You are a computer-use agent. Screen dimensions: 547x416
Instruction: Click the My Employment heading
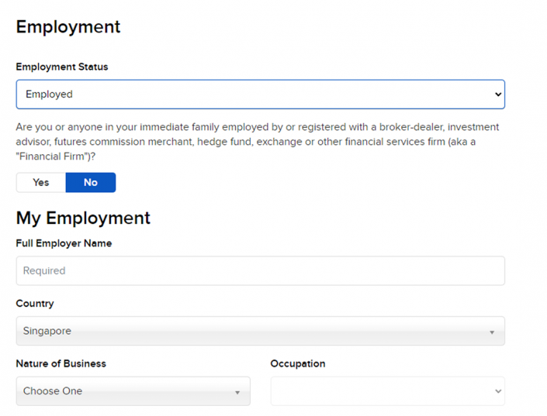pos(83,218)
